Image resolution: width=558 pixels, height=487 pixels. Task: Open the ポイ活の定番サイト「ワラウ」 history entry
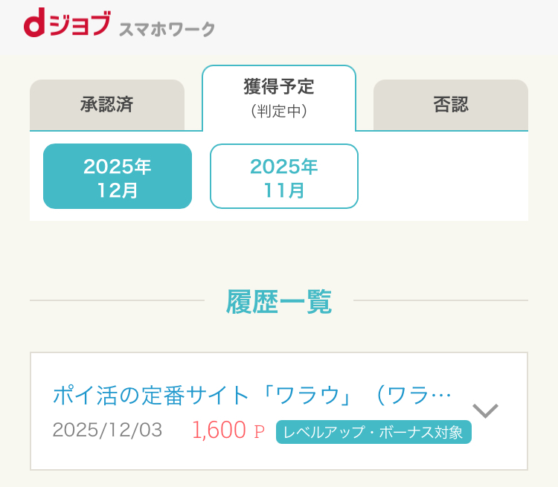click(x=251, y=395)
